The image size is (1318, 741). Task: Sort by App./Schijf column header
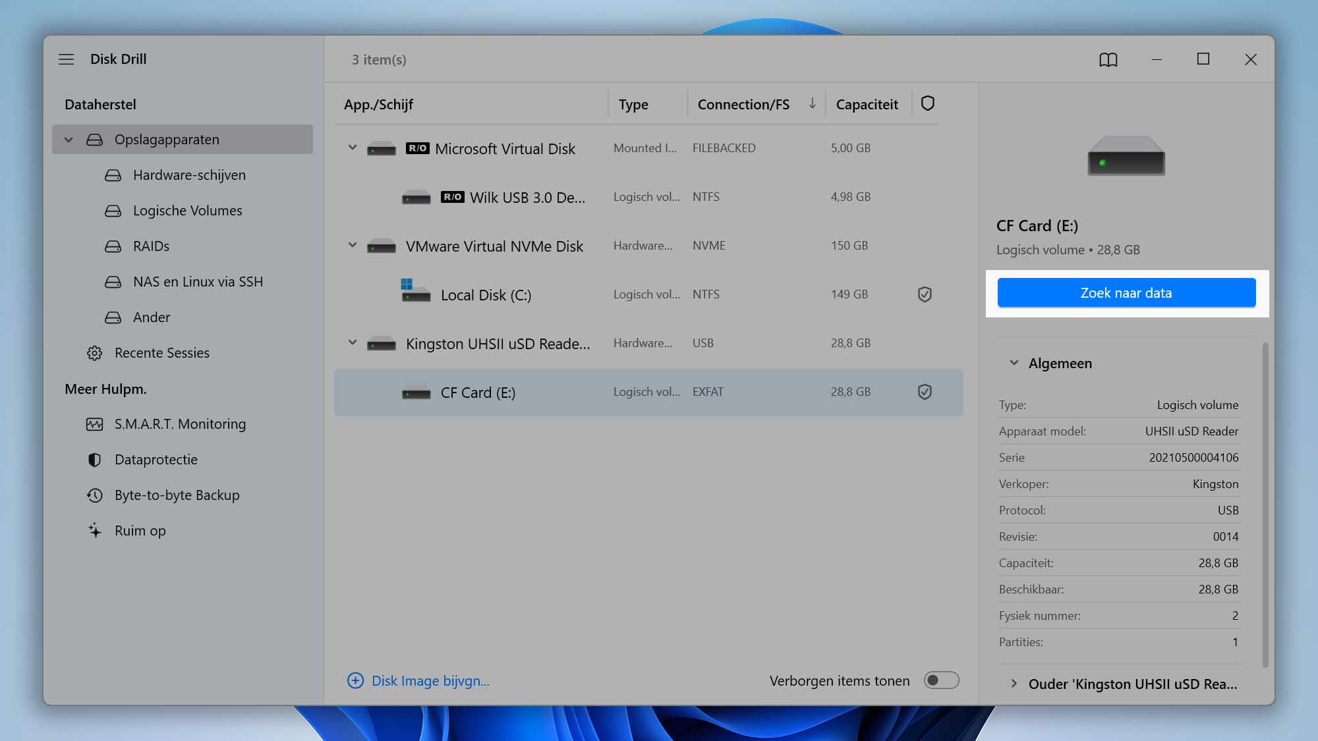click(x=378, y=105)
